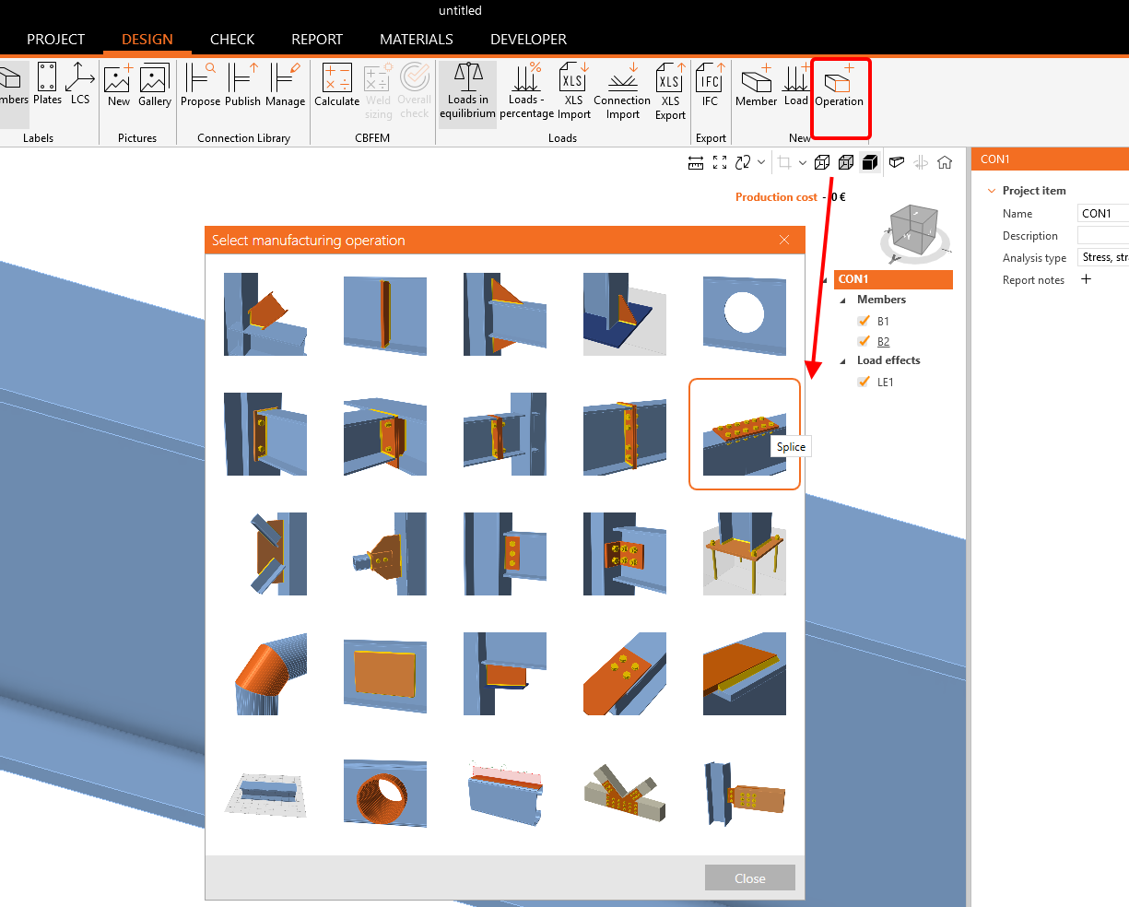The image size is (1129, 907).
Task: Select the Calculate icon in CBFEM group
Action: (x=336, y=89)
